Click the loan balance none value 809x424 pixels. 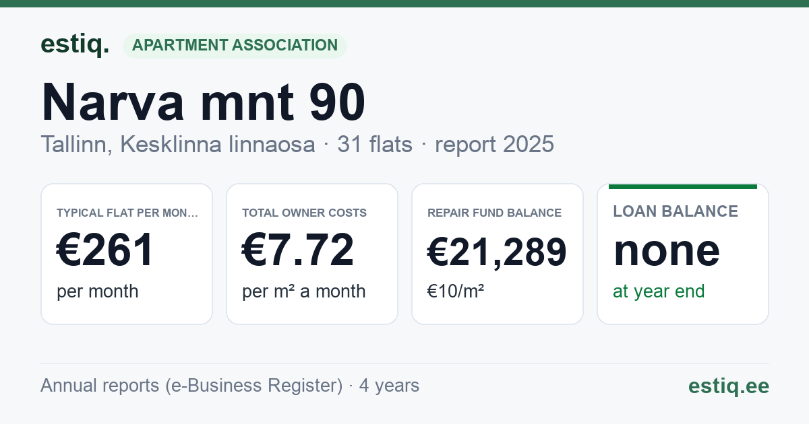[667, 250]
